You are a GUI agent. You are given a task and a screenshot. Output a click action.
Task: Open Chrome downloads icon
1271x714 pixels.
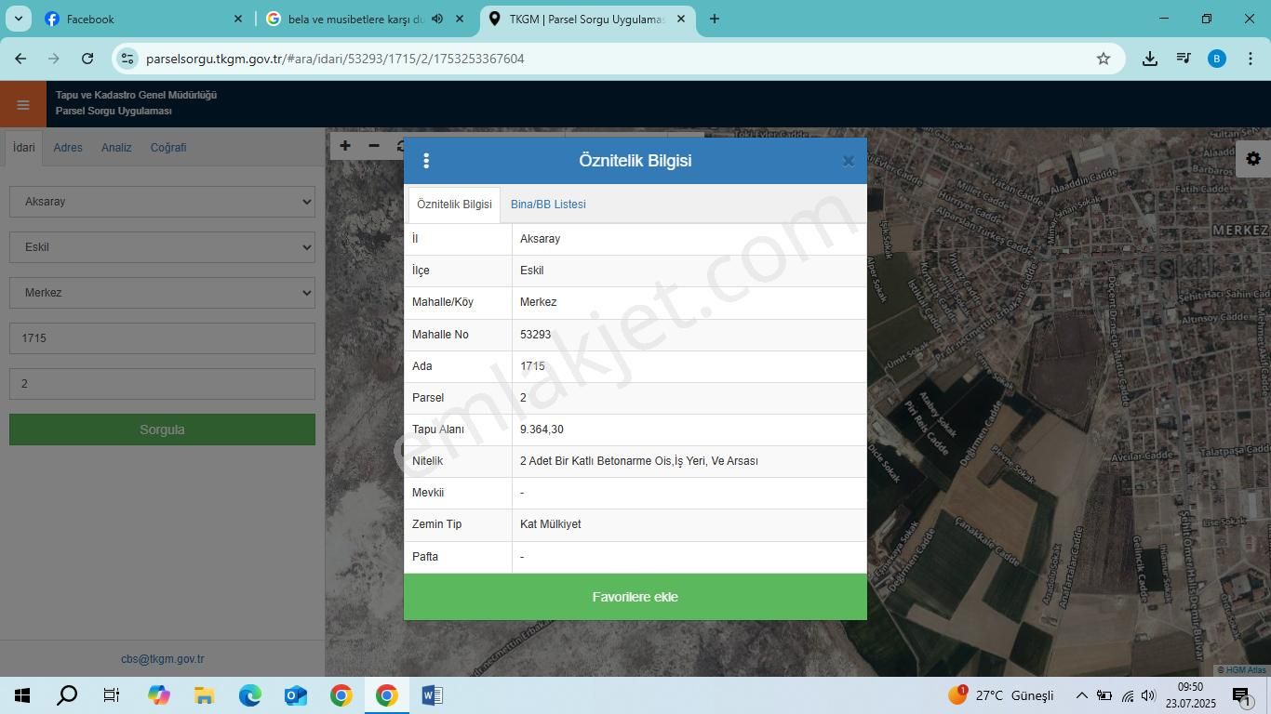point(1150,59)
